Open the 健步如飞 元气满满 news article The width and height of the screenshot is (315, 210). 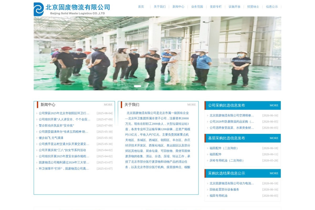(x=51, y=138)
